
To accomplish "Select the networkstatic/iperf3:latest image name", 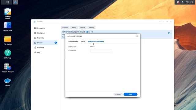I will tap(73, 32).
